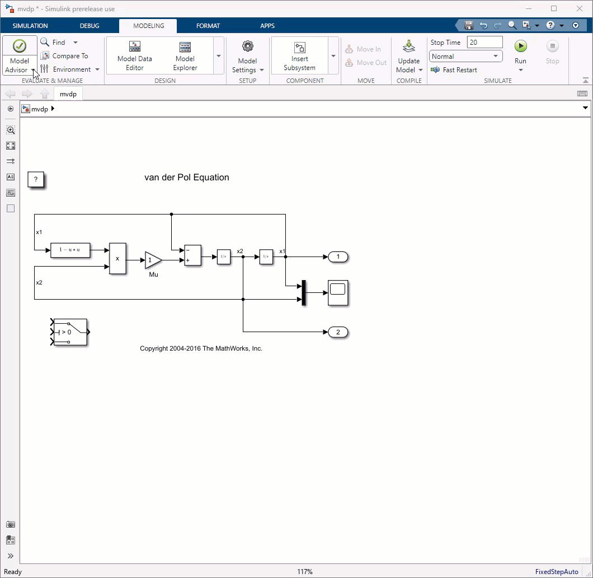This screenshot has width=593, height=578.
Task: Click Update Model icon
Action: (x=409, y=46)
